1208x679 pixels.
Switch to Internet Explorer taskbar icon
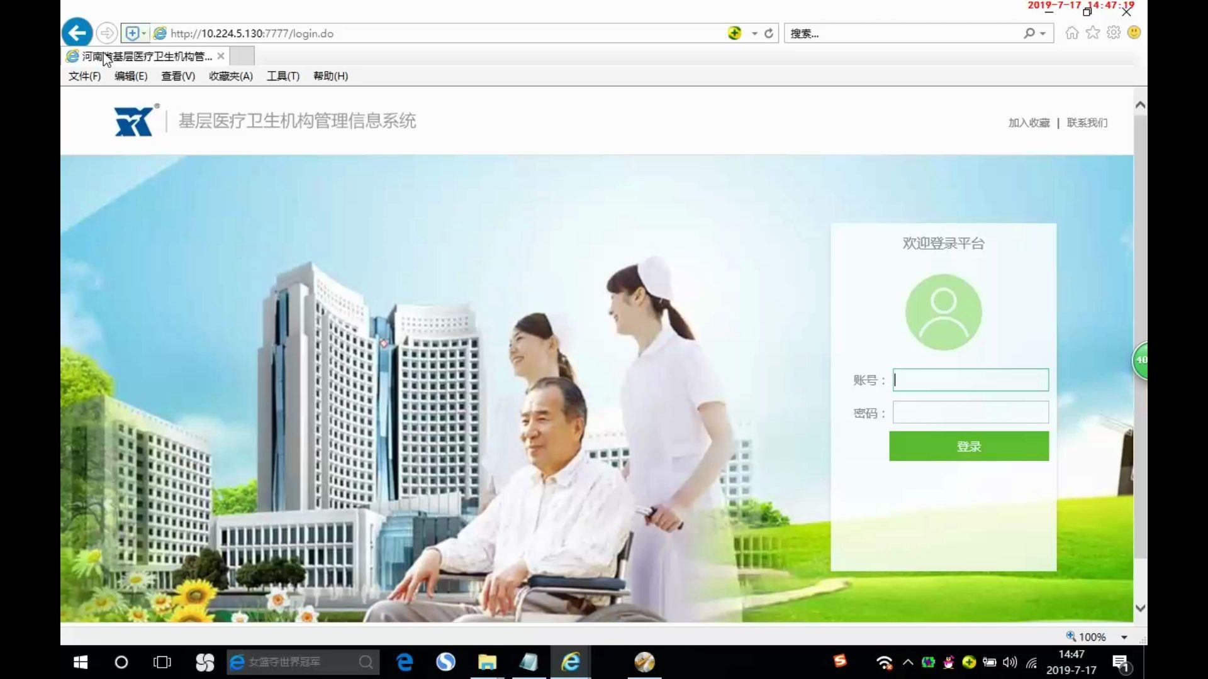[571, 662]
